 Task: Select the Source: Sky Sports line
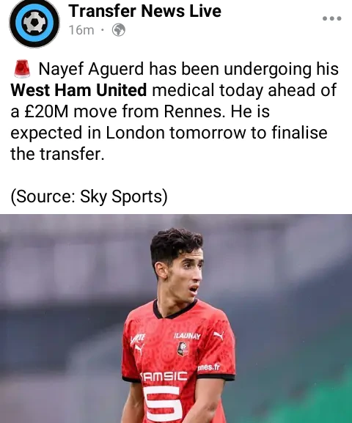[x=89, y=196]
